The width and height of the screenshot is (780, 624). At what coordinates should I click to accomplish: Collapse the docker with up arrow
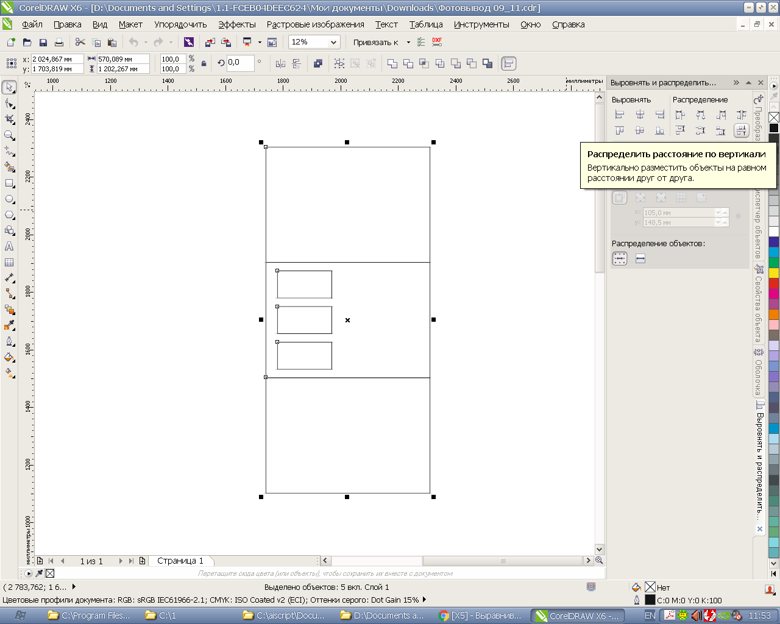749,82
